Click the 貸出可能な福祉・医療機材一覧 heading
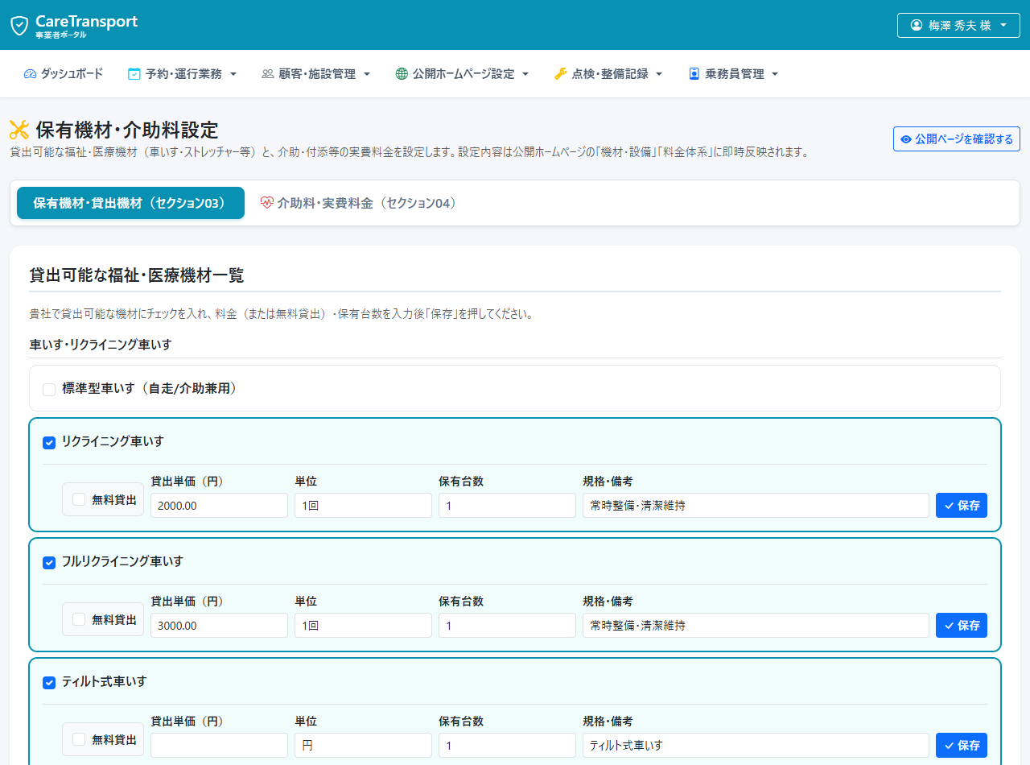The width and height of the screenshot is (1030, 765). 137,275
